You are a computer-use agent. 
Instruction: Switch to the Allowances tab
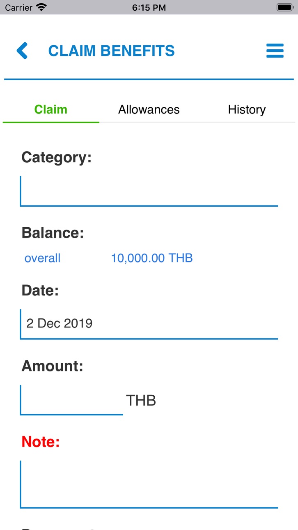(149, 109)
